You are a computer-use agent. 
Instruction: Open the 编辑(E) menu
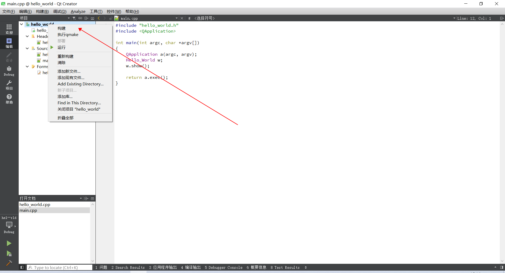25,11
